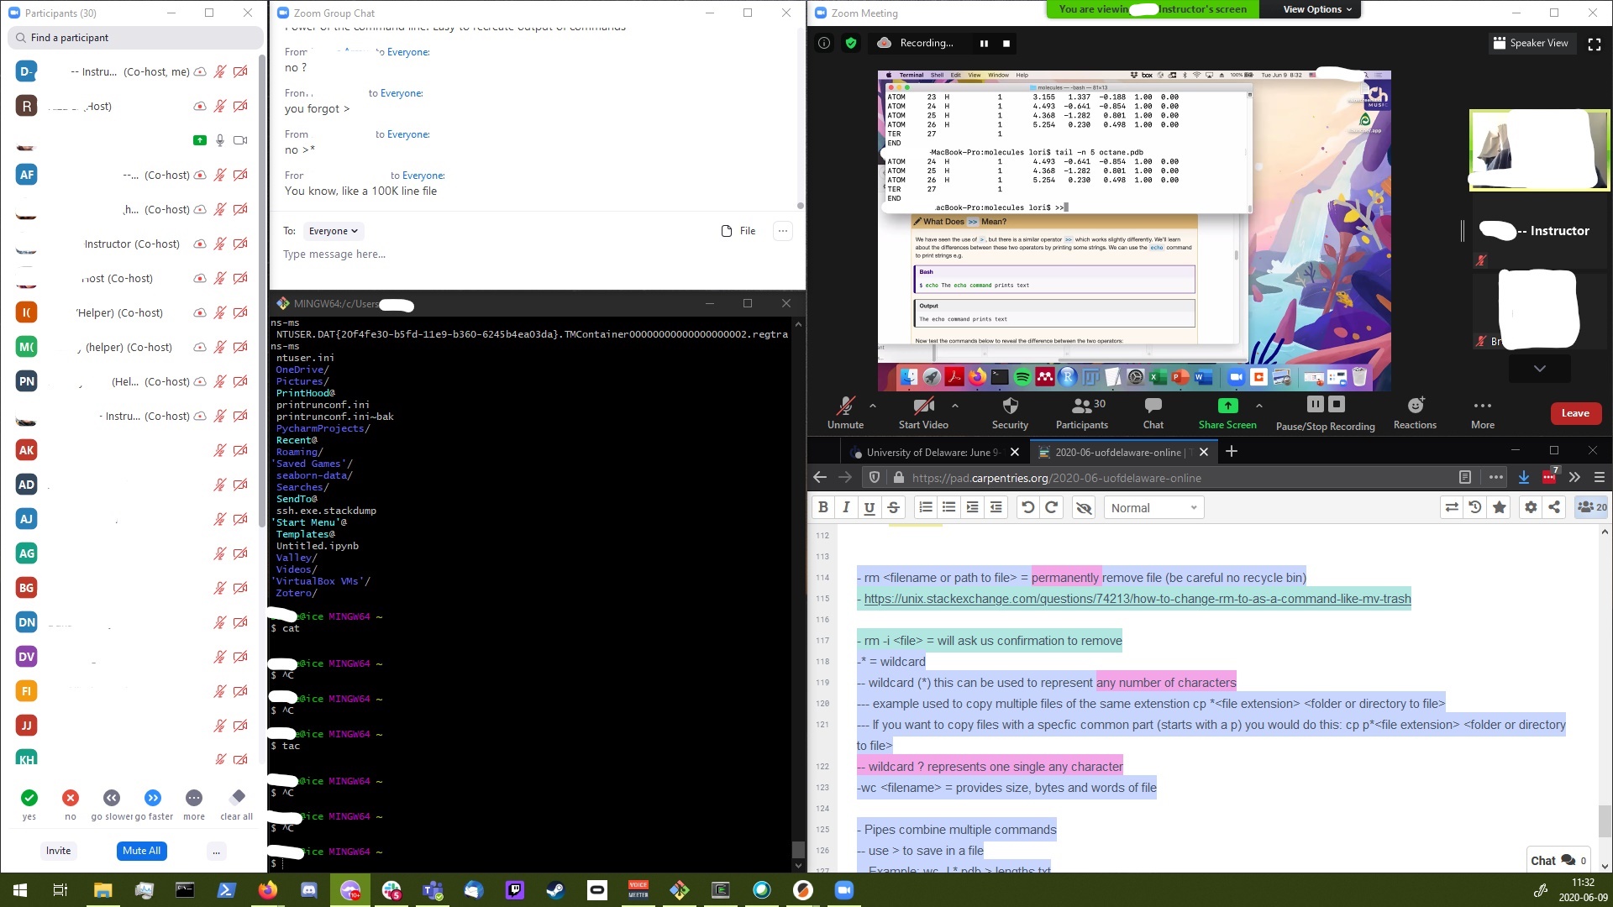The image size is (1613, 907).
Task: Toggle the recording pause button
Action: [983, 43]
